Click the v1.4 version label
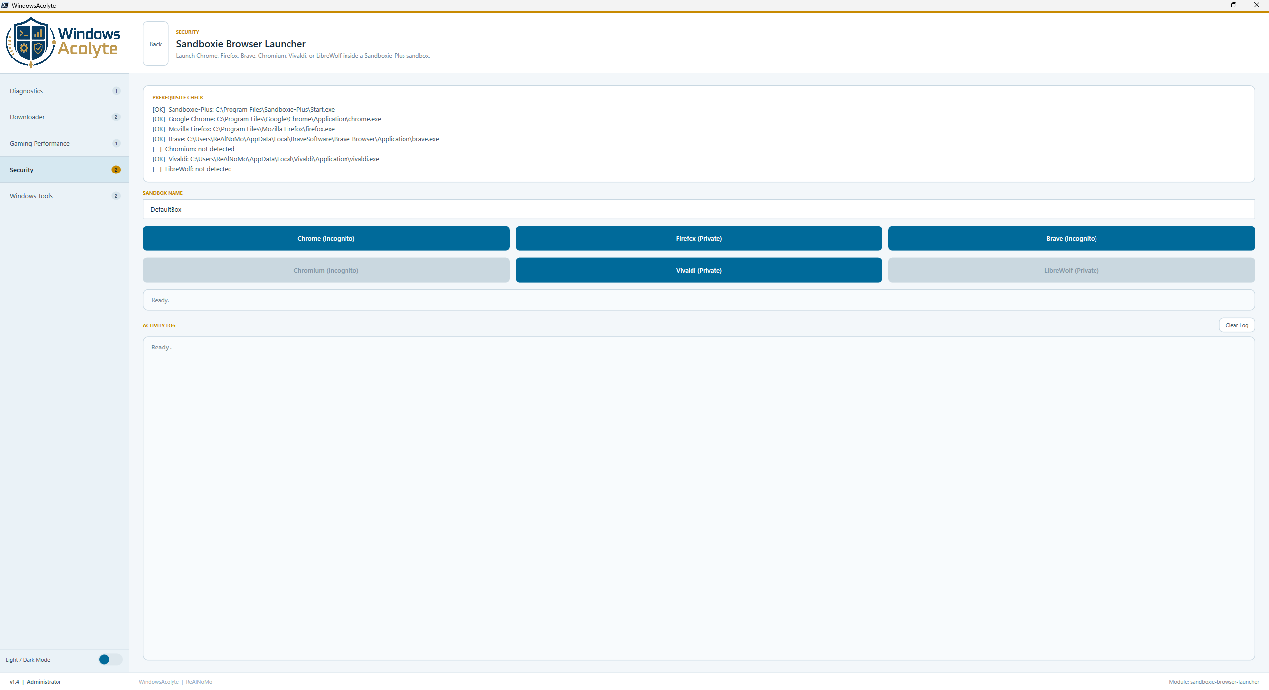This screenshot has width=1269, height=690. point(14,682)
